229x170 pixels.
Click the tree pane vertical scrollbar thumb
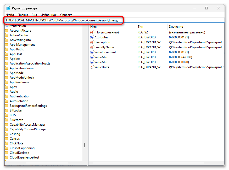point(85,145)
